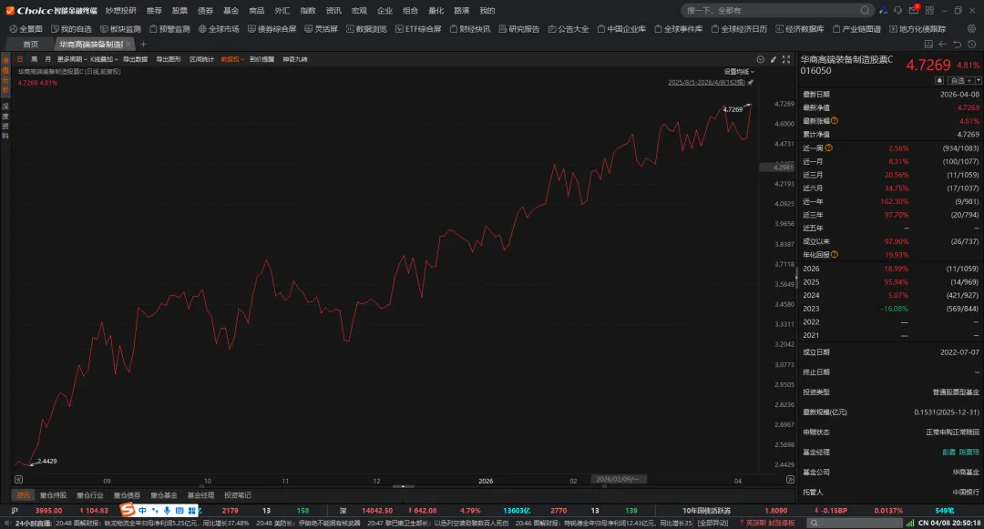Click the underlined 2025/8/5-2026/4/8 date range link
Screen dimensions: 984x529
point(706,83)
